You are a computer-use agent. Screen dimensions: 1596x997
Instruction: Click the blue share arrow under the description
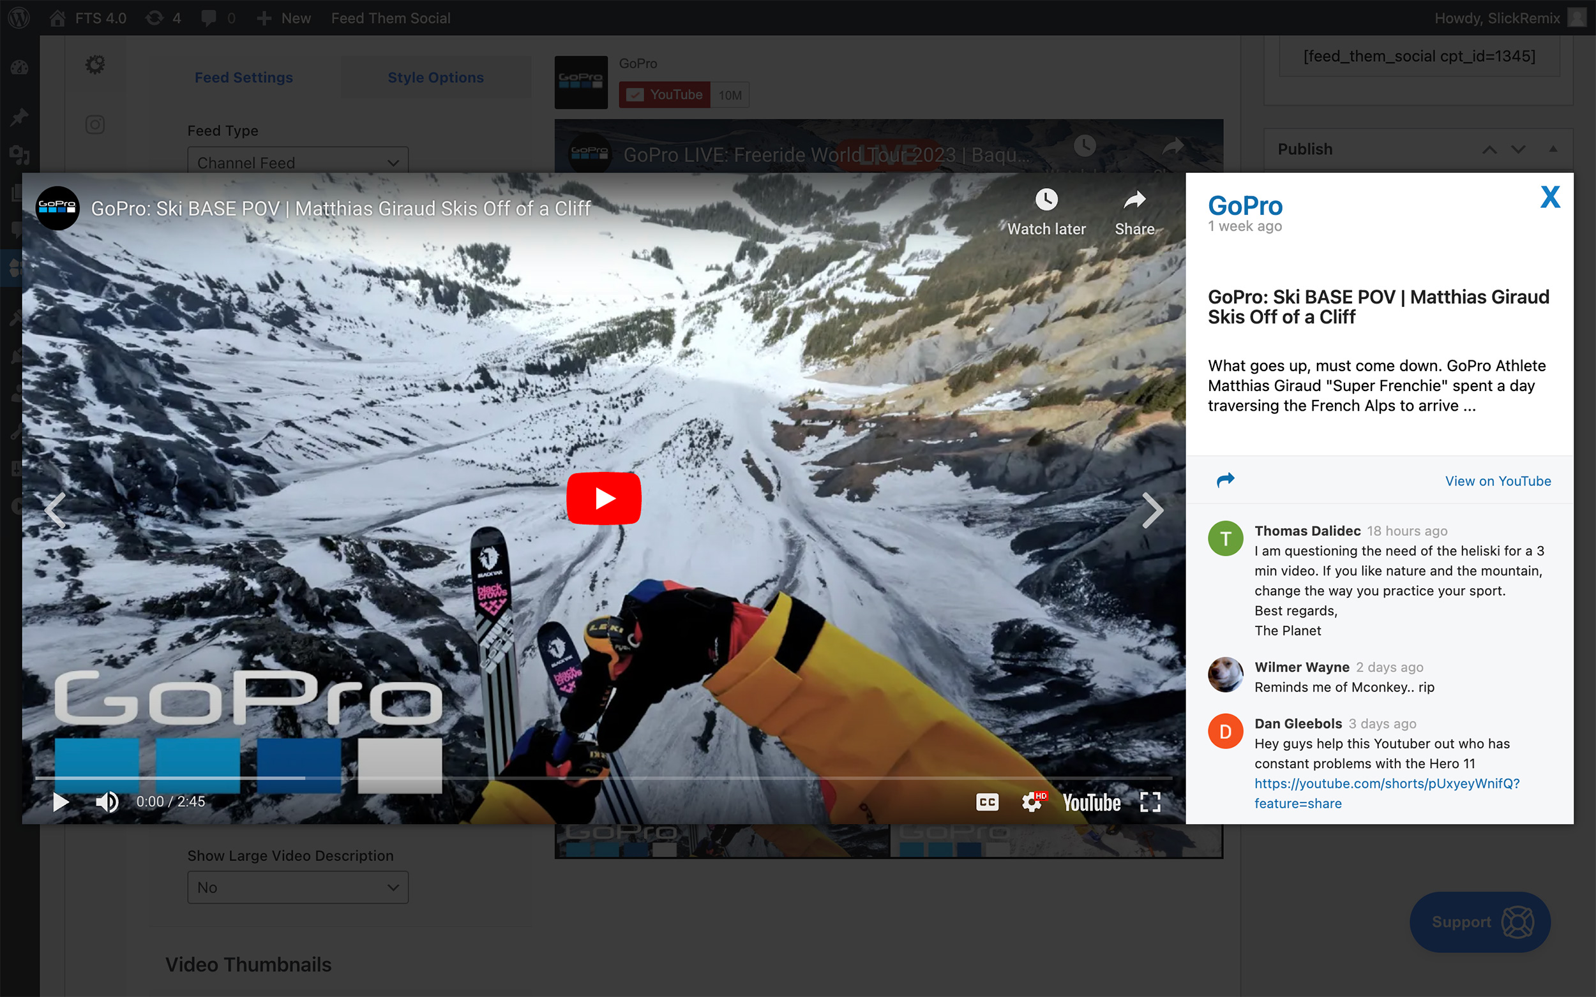pos(1225,480)
